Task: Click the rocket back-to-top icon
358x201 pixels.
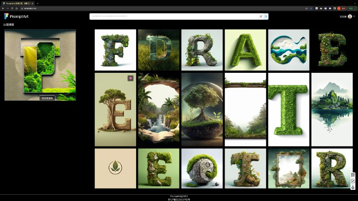Action: 353,187
